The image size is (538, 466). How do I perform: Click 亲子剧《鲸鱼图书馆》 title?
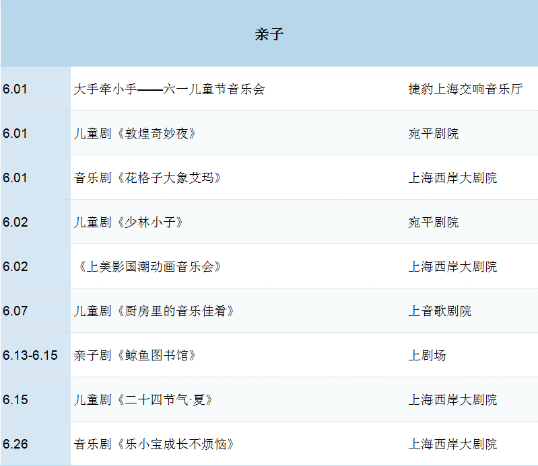click(x=135, y=355)
